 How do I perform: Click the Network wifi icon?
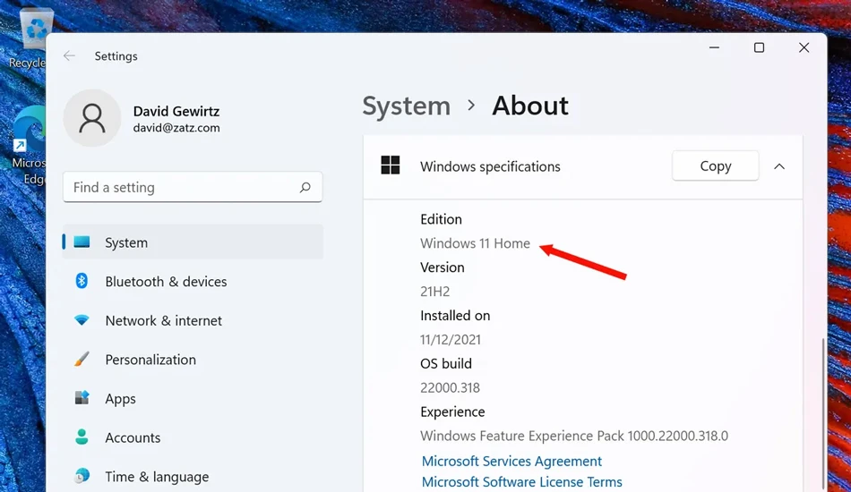(x=82, y=319)
